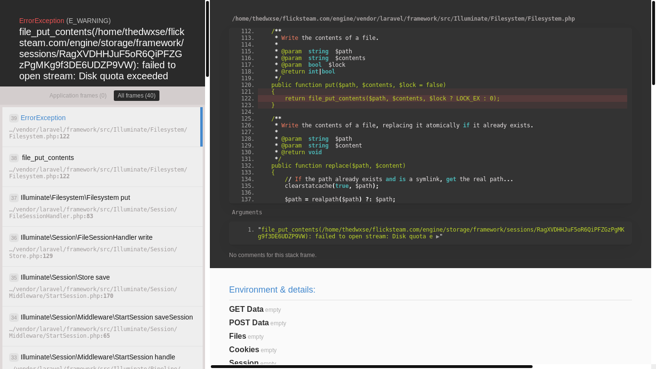Select frame 37 Filesystem put
The image size is (656, 369).
(102, 207)
